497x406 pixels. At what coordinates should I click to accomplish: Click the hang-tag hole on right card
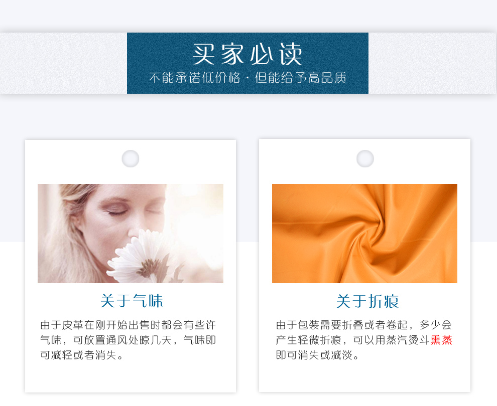click(x=365, y=158)
